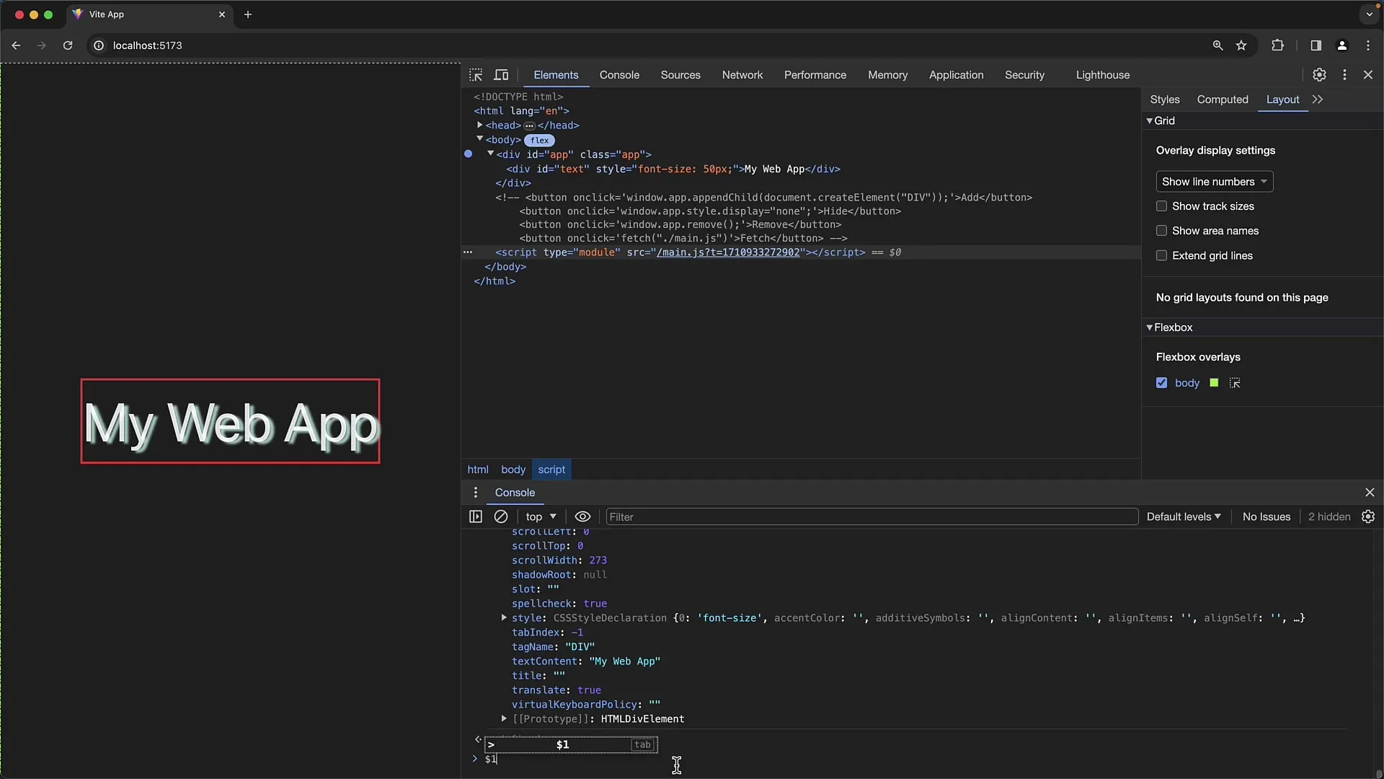Switch to the Sources tab
The height and width of the screenshot is (779, 1384).
click(680, 75)
